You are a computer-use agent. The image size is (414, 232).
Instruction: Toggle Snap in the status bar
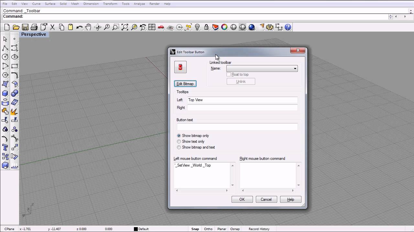point(195,229)
